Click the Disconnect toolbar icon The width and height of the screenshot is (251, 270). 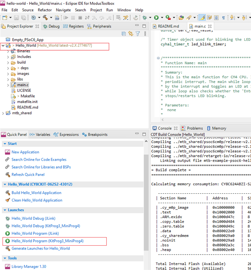pos(87,17)
